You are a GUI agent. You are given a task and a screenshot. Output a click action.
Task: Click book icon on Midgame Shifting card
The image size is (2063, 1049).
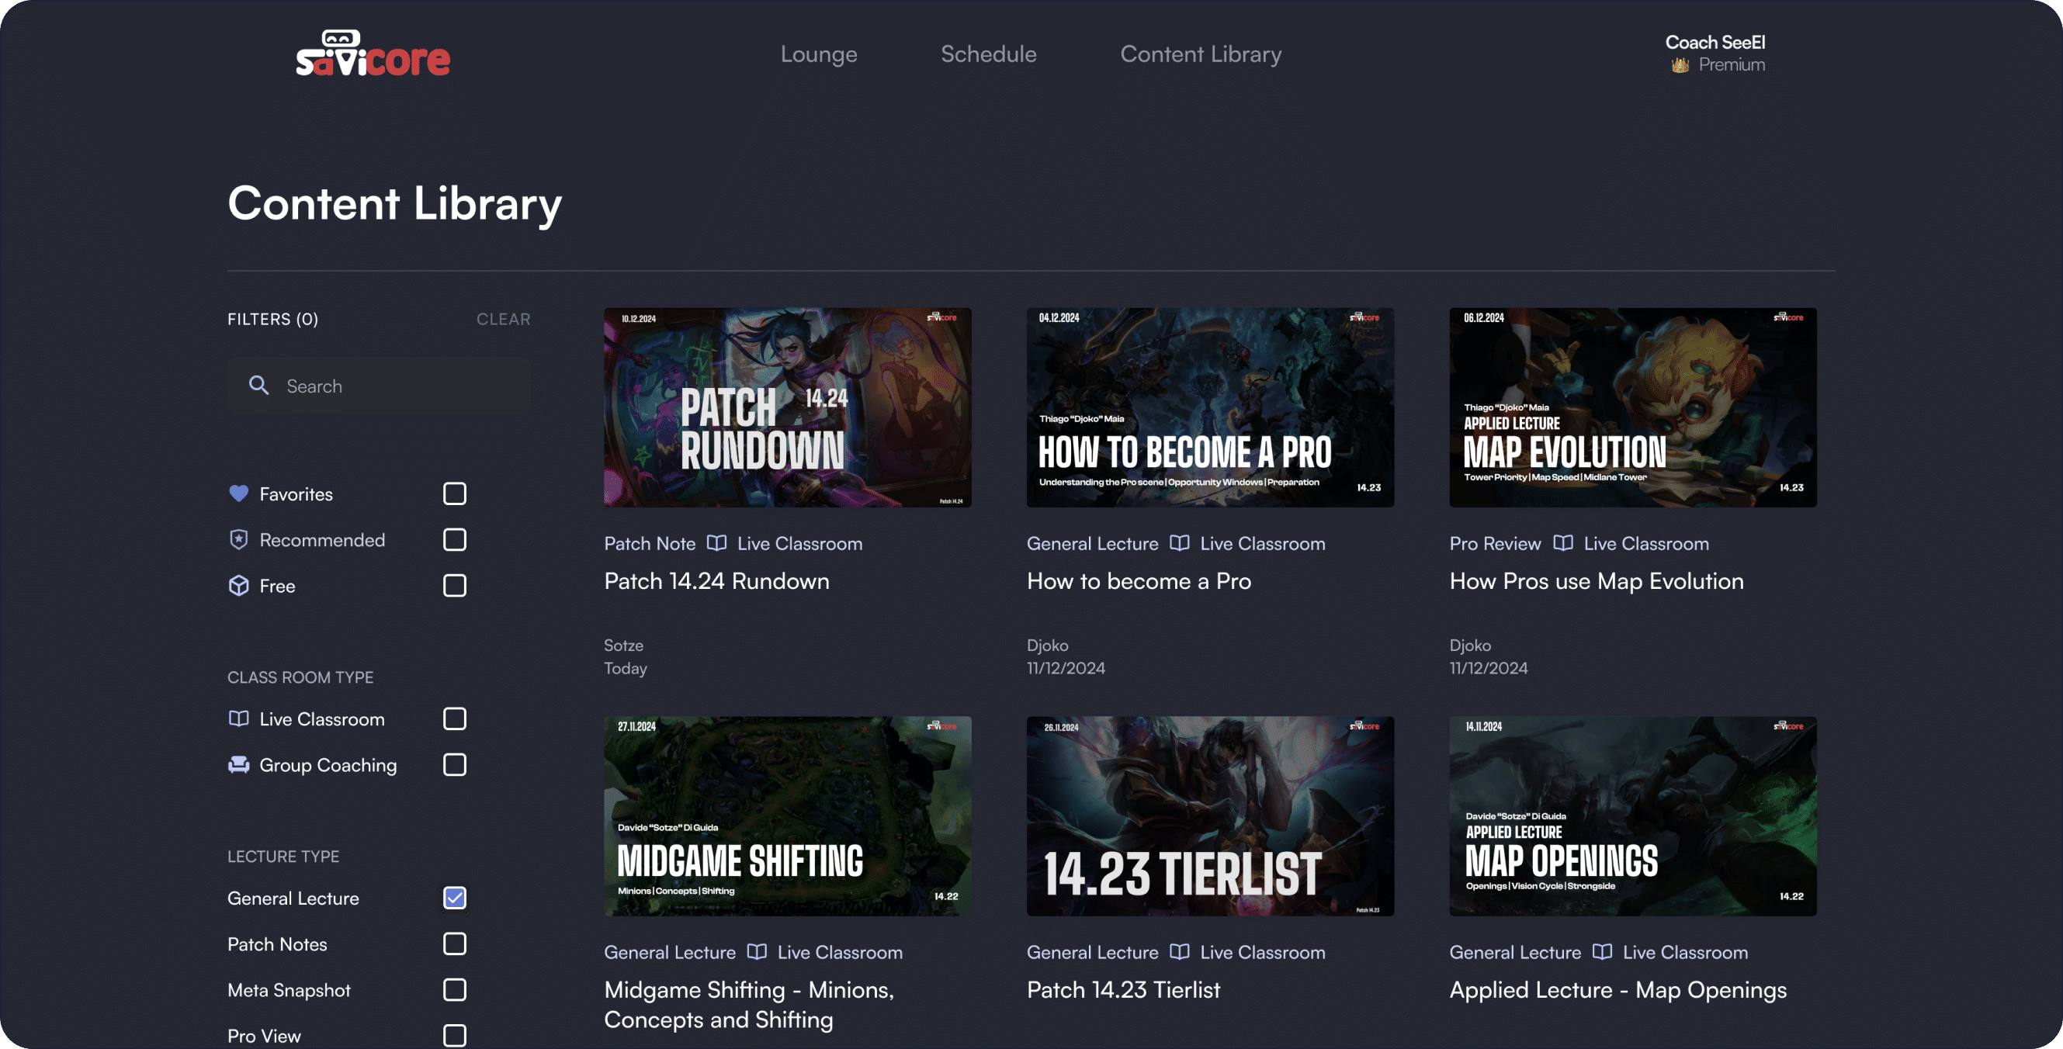pyautogui.click(x=757, y=951)
